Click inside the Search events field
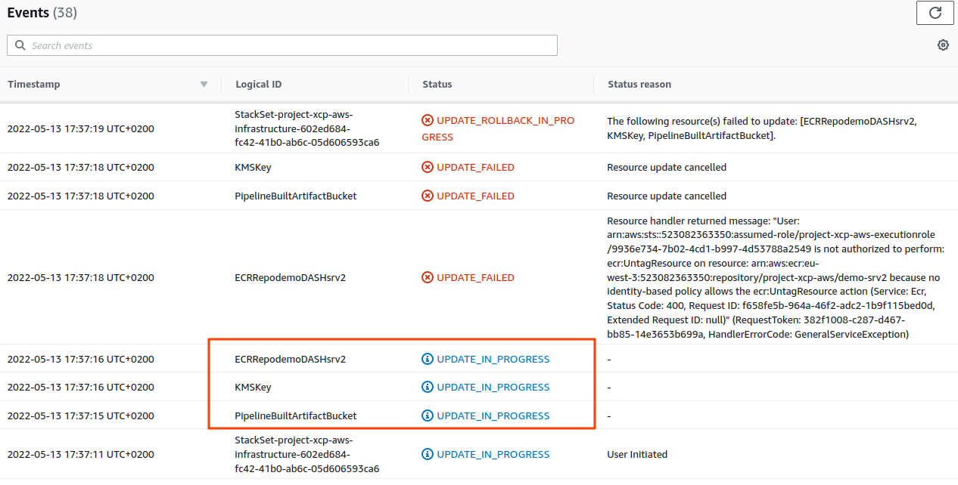This screenshot has width=958, height=485. tap(281, 45)
